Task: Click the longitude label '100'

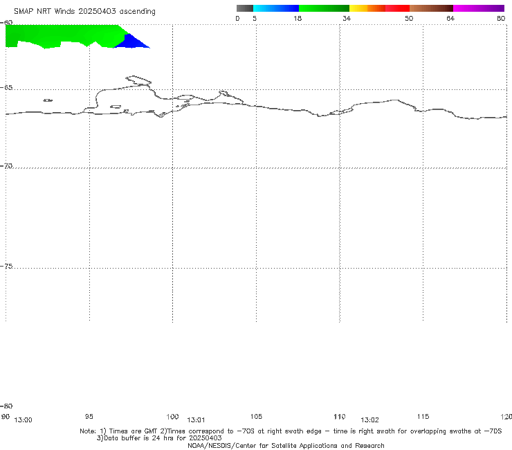Action: point(172,416)
